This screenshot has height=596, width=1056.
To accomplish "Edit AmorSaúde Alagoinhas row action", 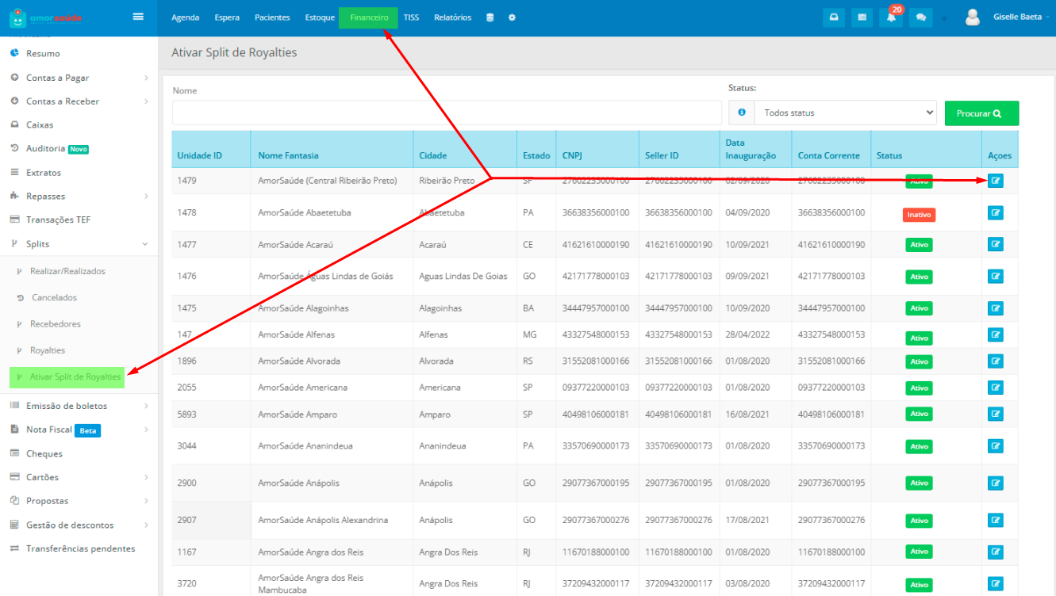I will click(996, 308).
